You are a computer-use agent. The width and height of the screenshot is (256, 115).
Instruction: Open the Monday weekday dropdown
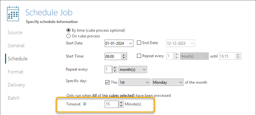[x=168, y=82]
